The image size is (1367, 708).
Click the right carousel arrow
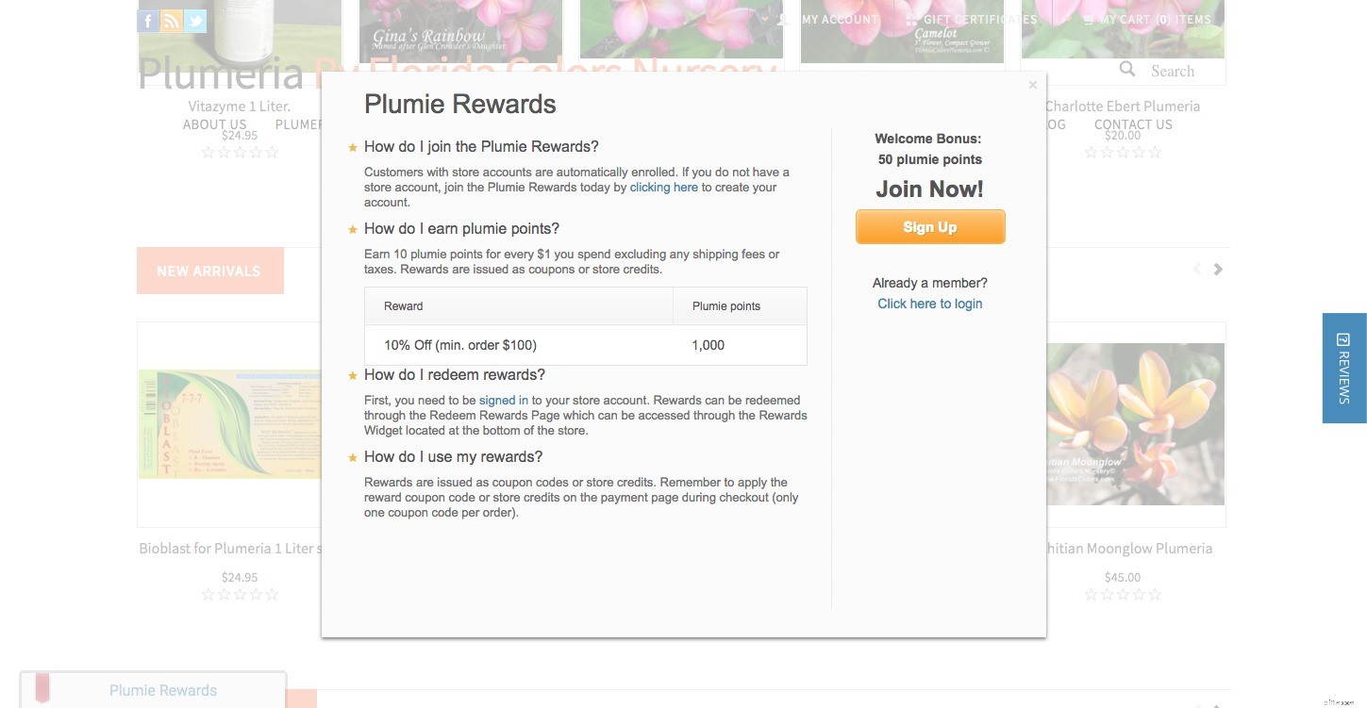coord(1218,269)
